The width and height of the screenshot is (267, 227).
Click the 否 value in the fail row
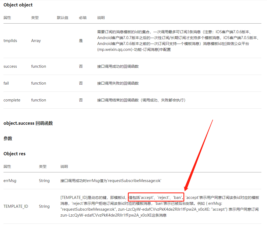pos(81,83)
